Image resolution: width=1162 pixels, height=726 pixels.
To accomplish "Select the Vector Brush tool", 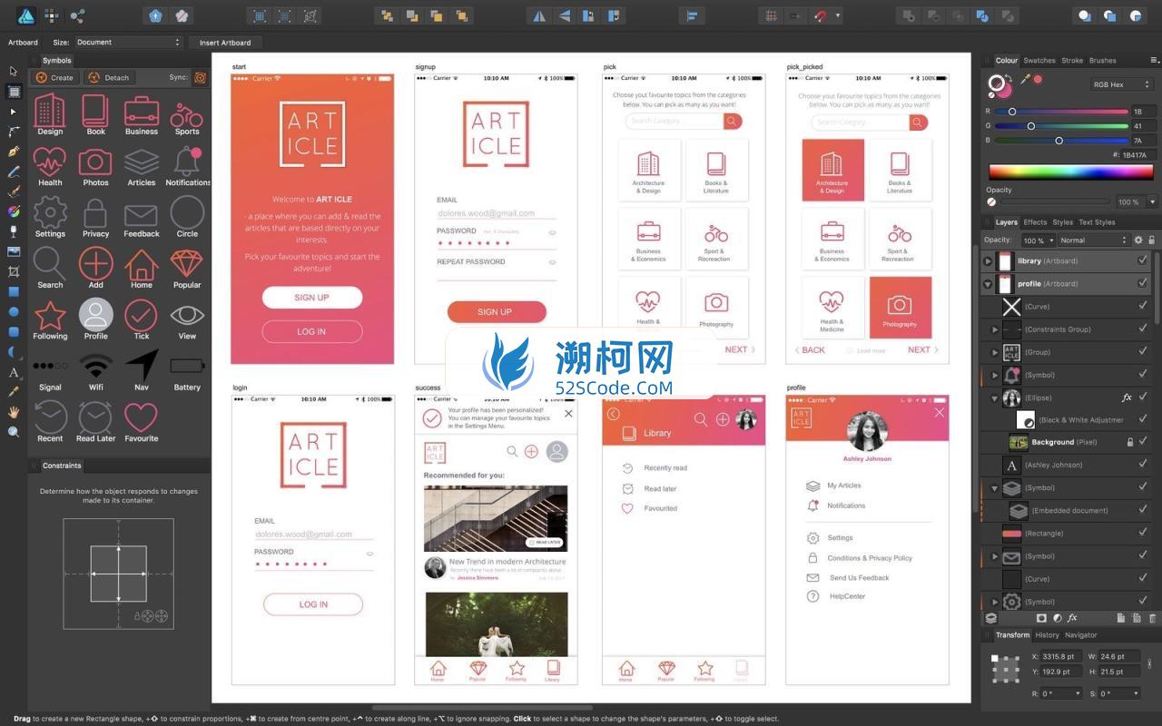I will pos(14,191).
